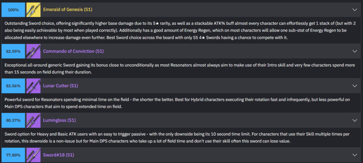The height and width of the screenshot is (163, 363).
Task: Click the 100% rating badge
Action: (13, 10)
